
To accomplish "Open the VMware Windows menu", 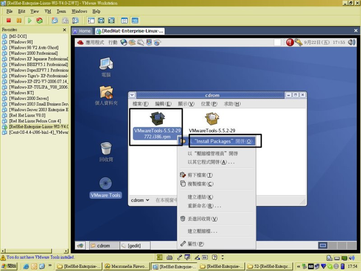I will pyautogui.click(x=79, y=11).
